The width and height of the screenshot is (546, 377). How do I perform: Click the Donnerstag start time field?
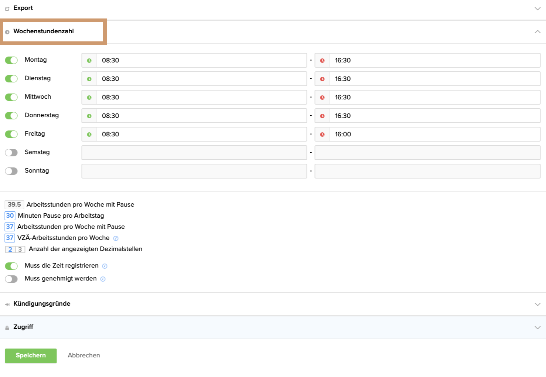pyautogui.click(x=201, y=116)
